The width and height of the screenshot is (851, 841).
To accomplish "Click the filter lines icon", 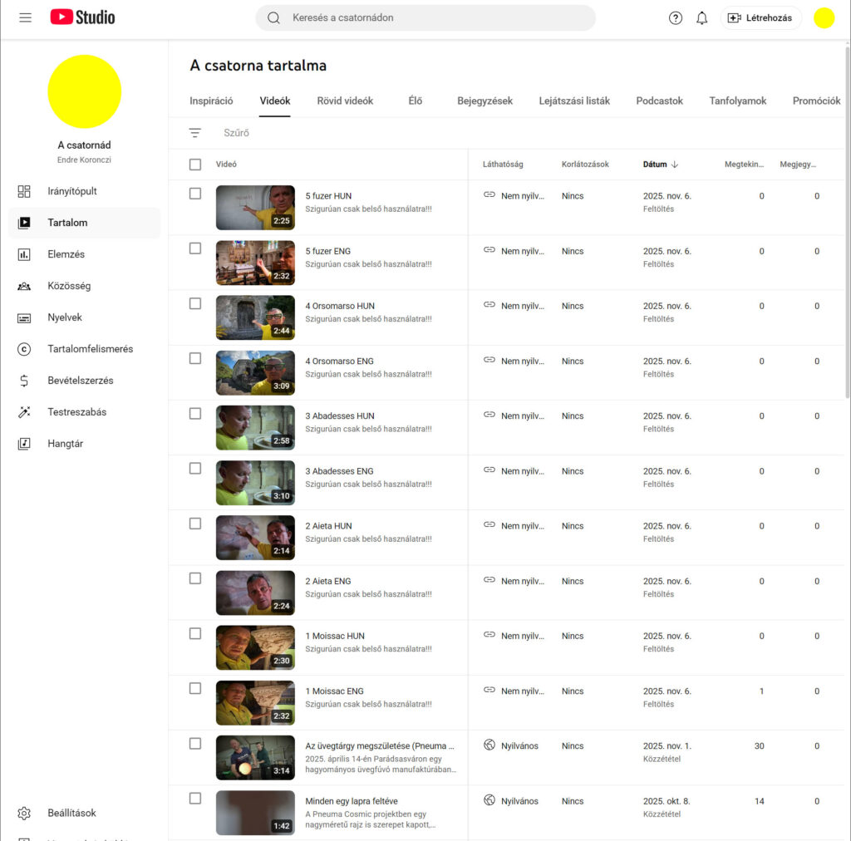I will tap(194, 133).
